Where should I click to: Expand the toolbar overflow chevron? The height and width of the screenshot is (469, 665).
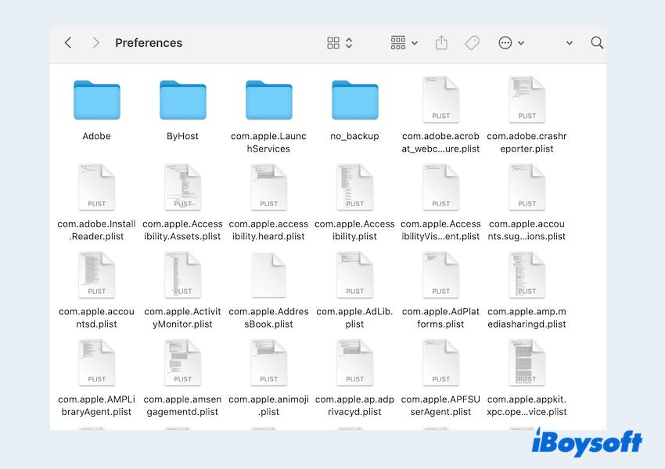pos(569,43)
